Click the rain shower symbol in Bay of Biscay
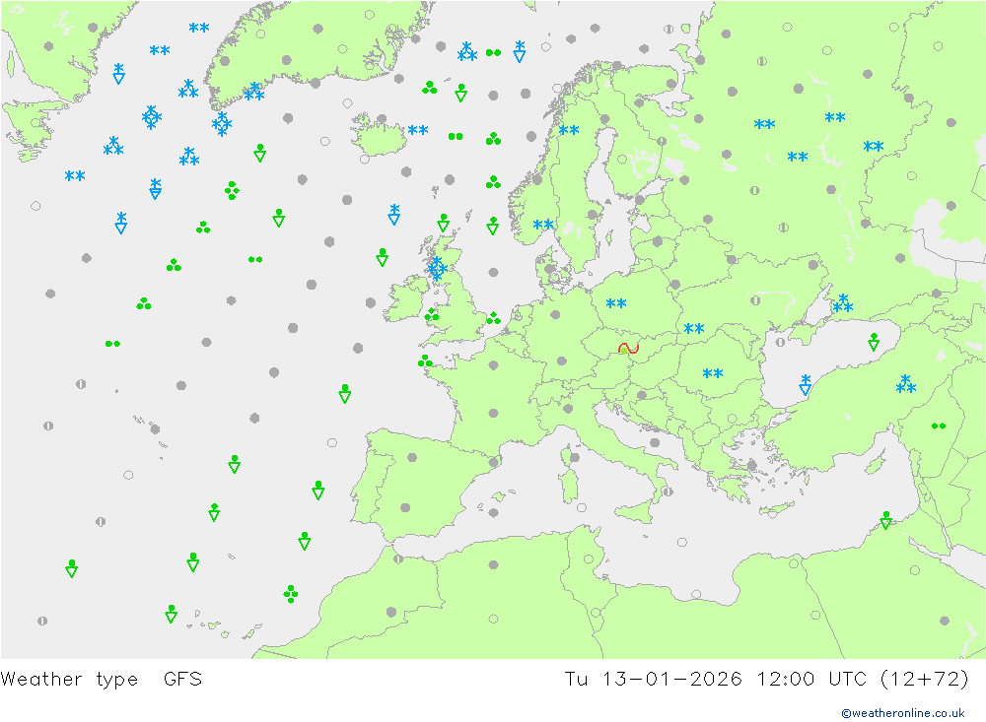This screenshot has width=986, height=722. (344, 394)
